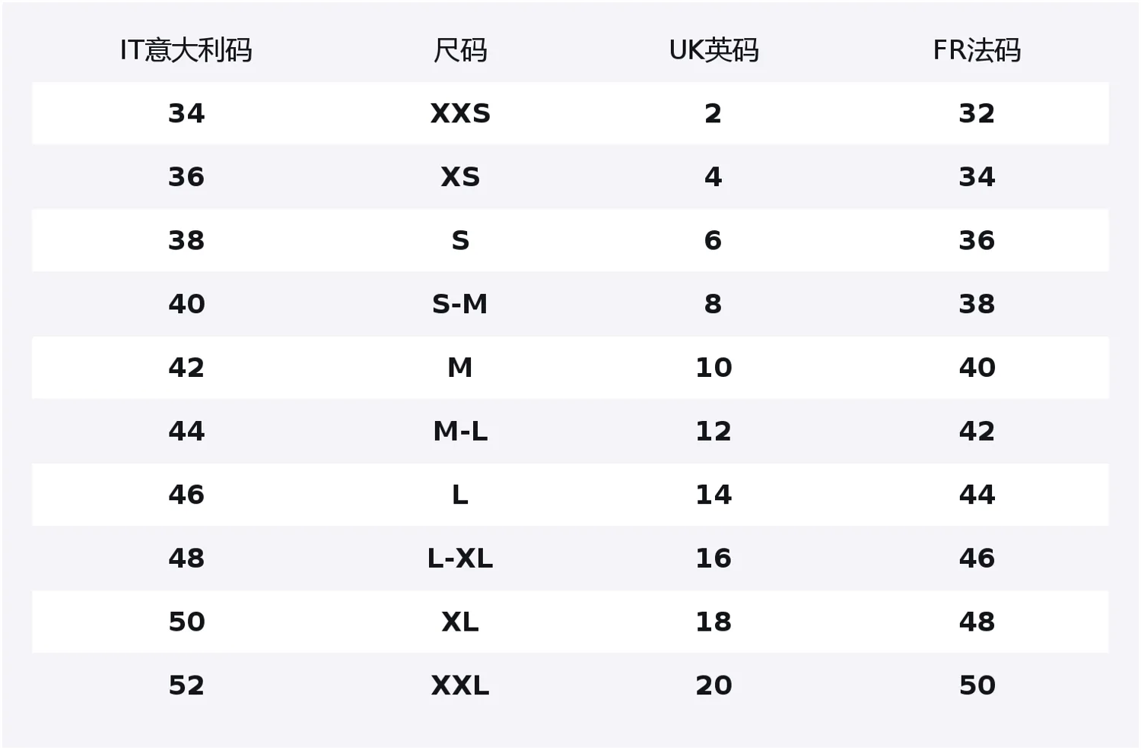This screenshot has height=750, width=1141.
Task: Select UK size 20 cell
Action: pyautogui.click(x=714, y=685)
